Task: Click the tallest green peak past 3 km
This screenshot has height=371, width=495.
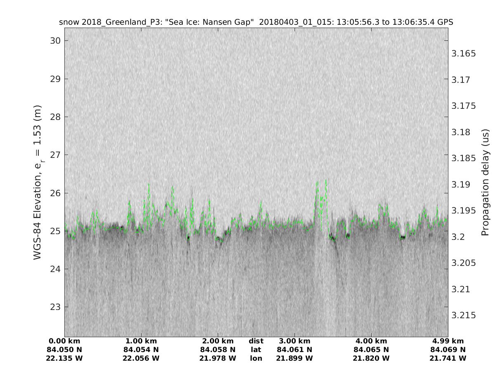Action: tap(326, 180)
